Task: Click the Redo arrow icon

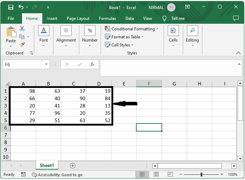Action: [35, 7]
